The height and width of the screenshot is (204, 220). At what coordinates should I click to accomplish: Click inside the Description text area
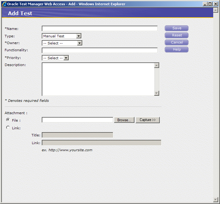98,79
